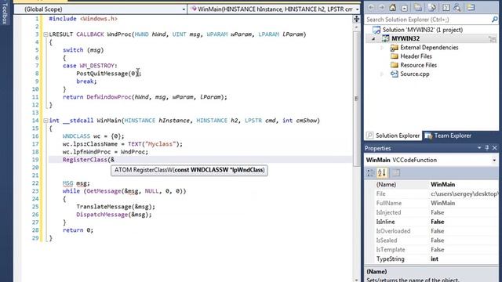Sort properties alphabetically with A-Z icon

(382, 173)
